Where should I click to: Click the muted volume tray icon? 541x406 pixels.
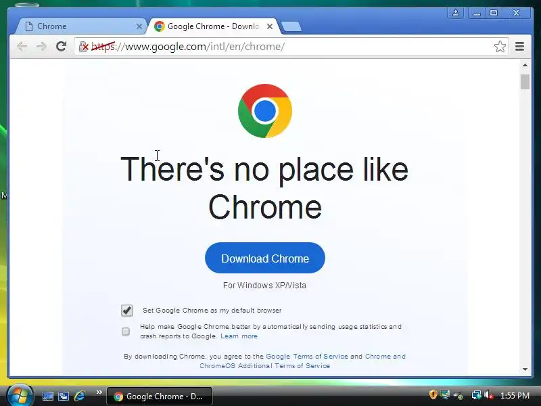pos(488,395)
